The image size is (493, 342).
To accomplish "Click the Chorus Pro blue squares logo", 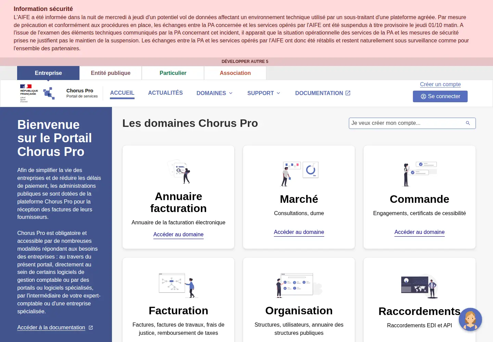I will (49, 93).
